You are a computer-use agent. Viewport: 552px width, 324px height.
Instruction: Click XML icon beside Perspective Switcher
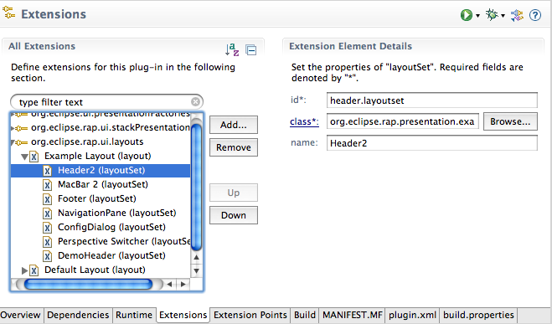[x=47, y=242]
